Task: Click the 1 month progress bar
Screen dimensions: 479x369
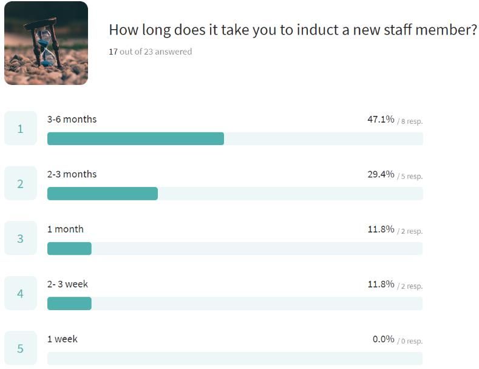Action: coord(235,249)
